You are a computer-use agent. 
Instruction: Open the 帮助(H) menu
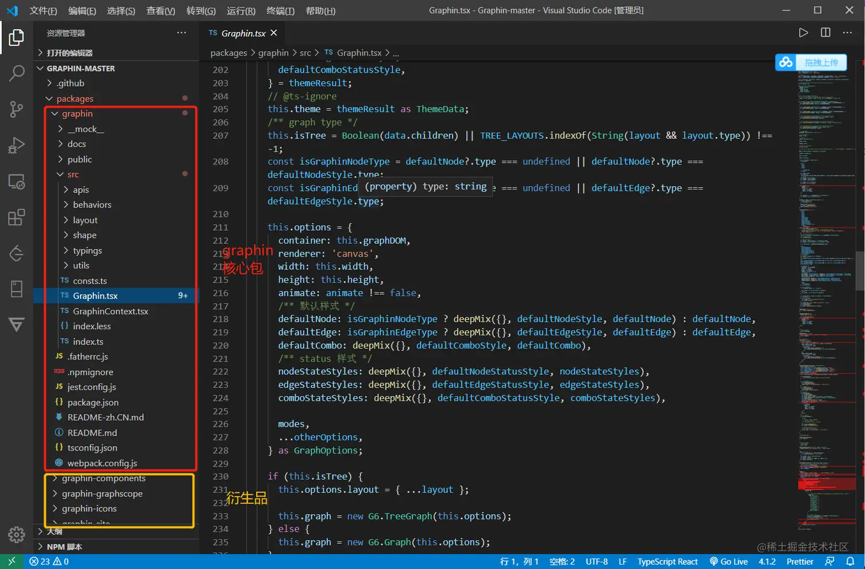[x=320, y=11]
